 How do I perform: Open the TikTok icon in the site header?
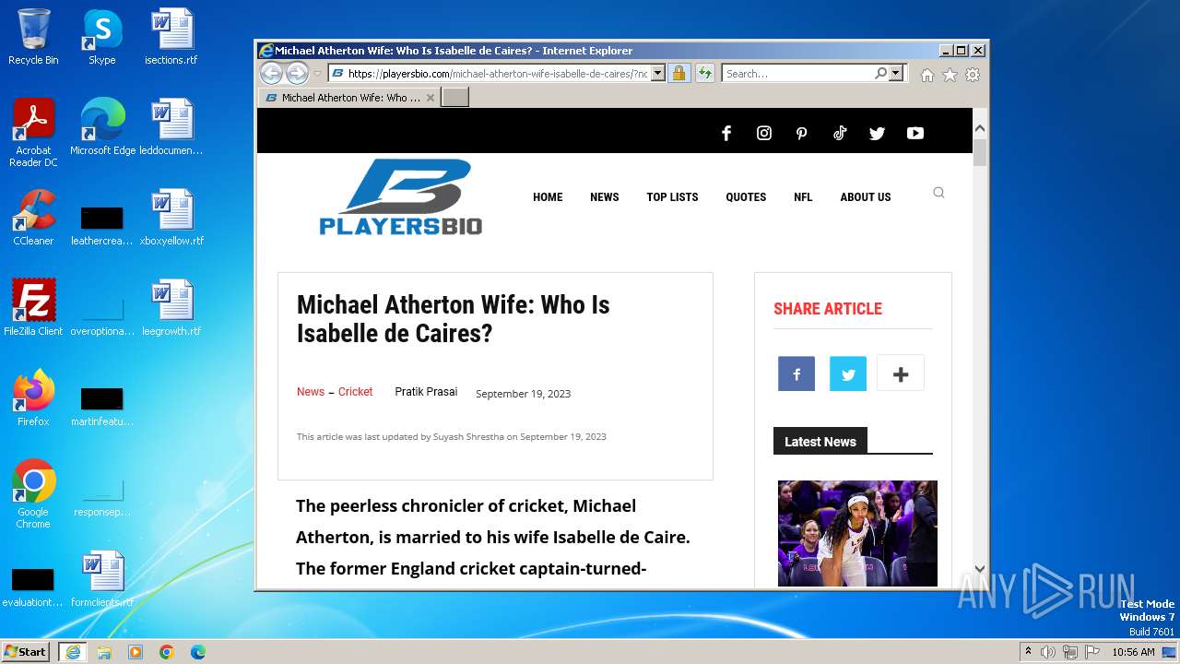840,133
